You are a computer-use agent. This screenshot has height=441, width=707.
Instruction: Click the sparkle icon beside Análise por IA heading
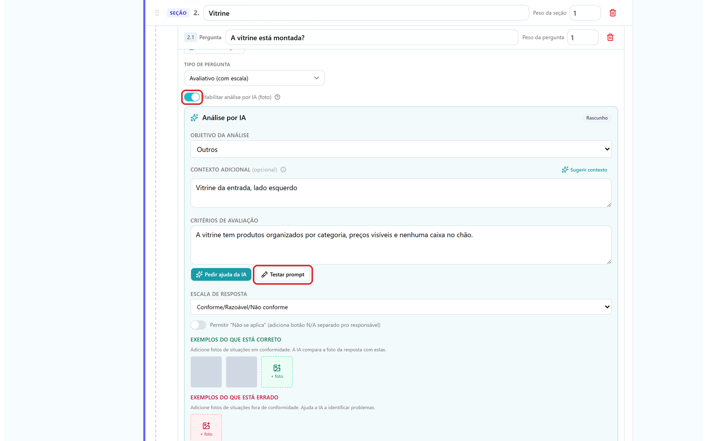(194, 118)
